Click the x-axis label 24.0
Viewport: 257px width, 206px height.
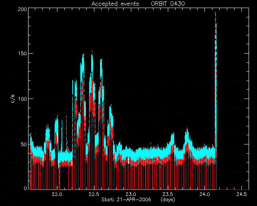(x=205, y=194)
